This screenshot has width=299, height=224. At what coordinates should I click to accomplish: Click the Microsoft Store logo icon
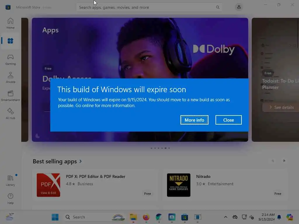tap(8, 7)
